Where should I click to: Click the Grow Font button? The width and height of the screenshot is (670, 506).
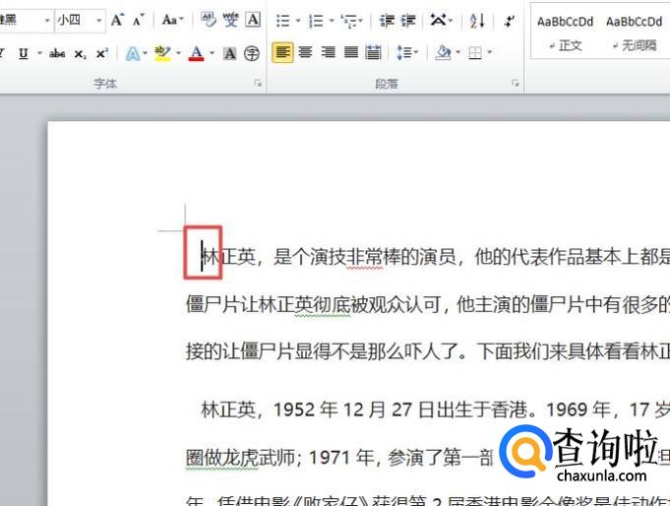click(x=117, y=20)
